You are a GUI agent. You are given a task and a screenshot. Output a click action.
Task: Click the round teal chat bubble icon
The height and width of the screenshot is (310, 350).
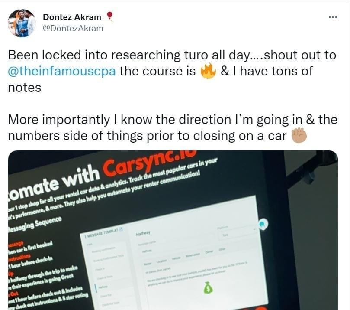click(x=263, y=224)
